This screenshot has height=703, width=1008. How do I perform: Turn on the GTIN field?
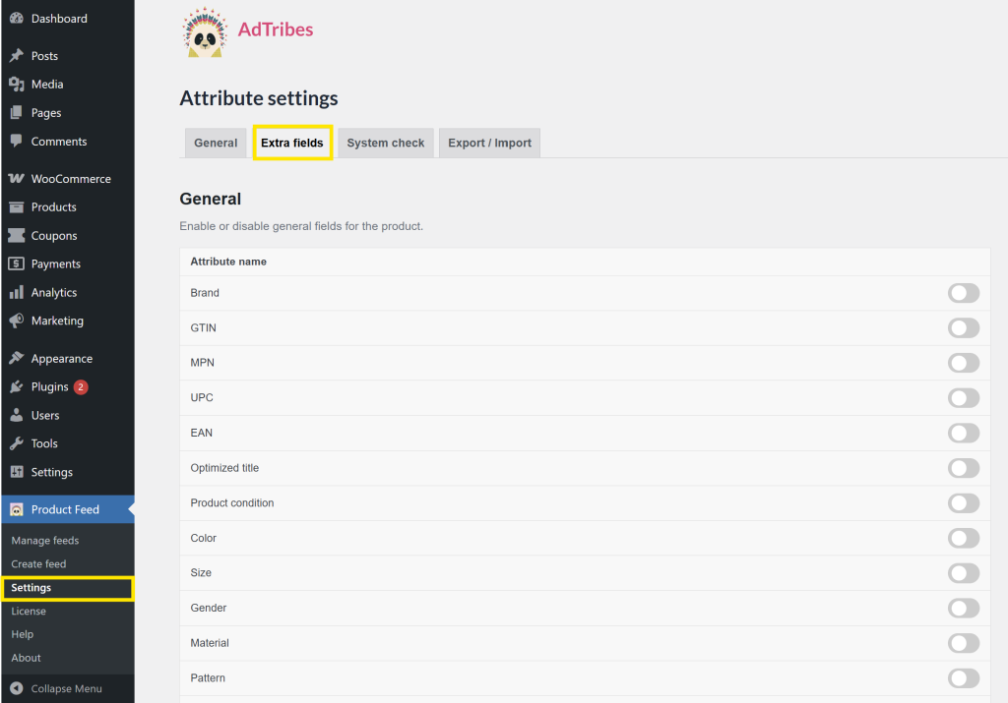click(964, 327)
